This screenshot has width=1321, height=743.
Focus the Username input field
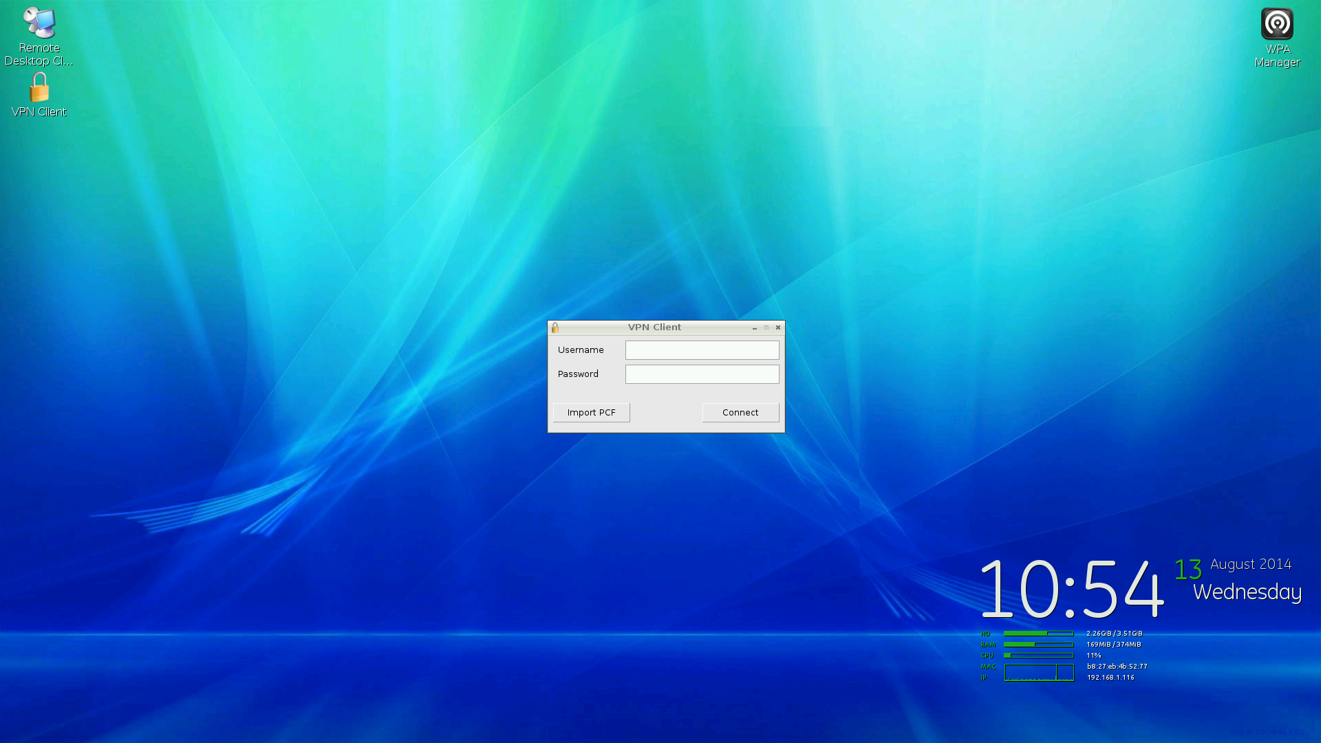pyautogui.click(x=702, y=350)
